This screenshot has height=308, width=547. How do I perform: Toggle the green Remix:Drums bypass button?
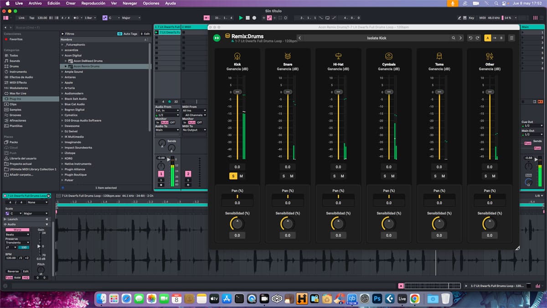tap(217, 38)
